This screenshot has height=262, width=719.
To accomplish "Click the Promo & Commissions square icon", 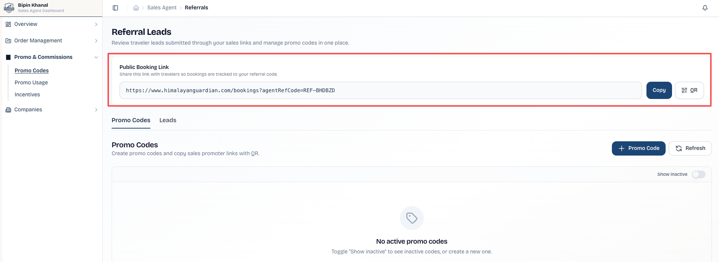I will [x=8, y=57].
